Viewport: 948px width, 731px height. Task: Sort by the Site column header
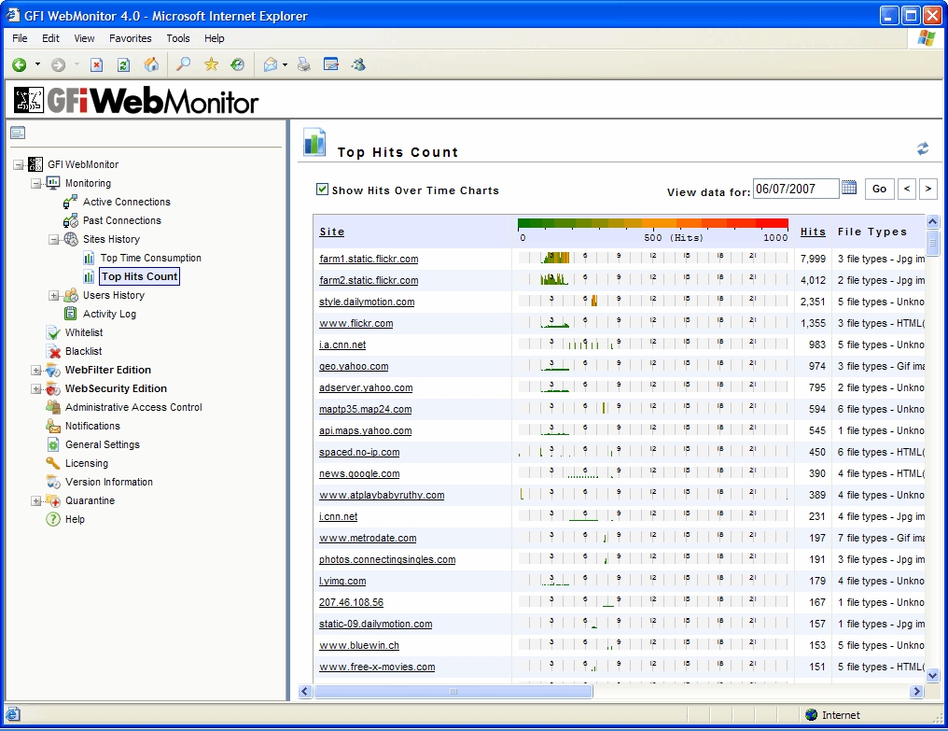tap(331, 232)
